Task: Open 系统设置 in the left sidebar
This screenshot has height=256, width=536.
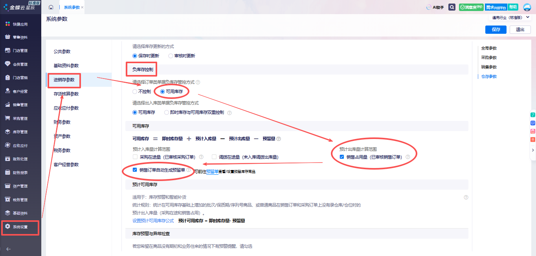Action: pyautogui.click(x=20, y=227)
